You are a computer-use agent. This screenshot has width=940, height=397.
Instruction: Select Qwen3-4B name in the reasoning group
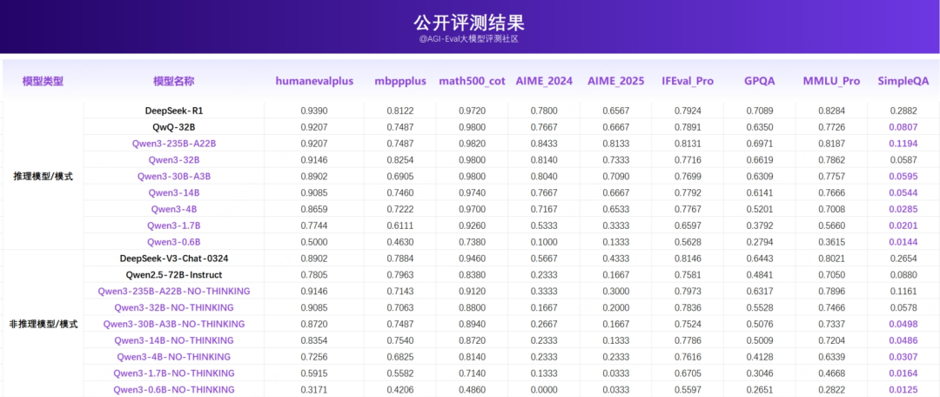[174, 209]
